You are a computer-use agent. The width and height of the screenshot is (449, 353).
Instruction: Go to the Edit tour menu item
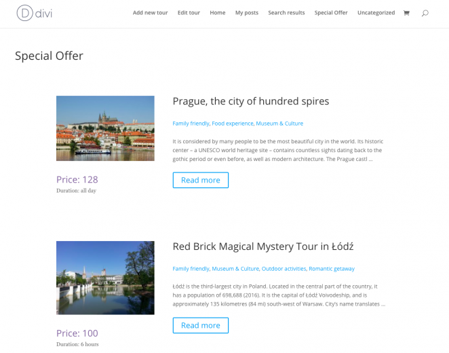tap(189, 13)
